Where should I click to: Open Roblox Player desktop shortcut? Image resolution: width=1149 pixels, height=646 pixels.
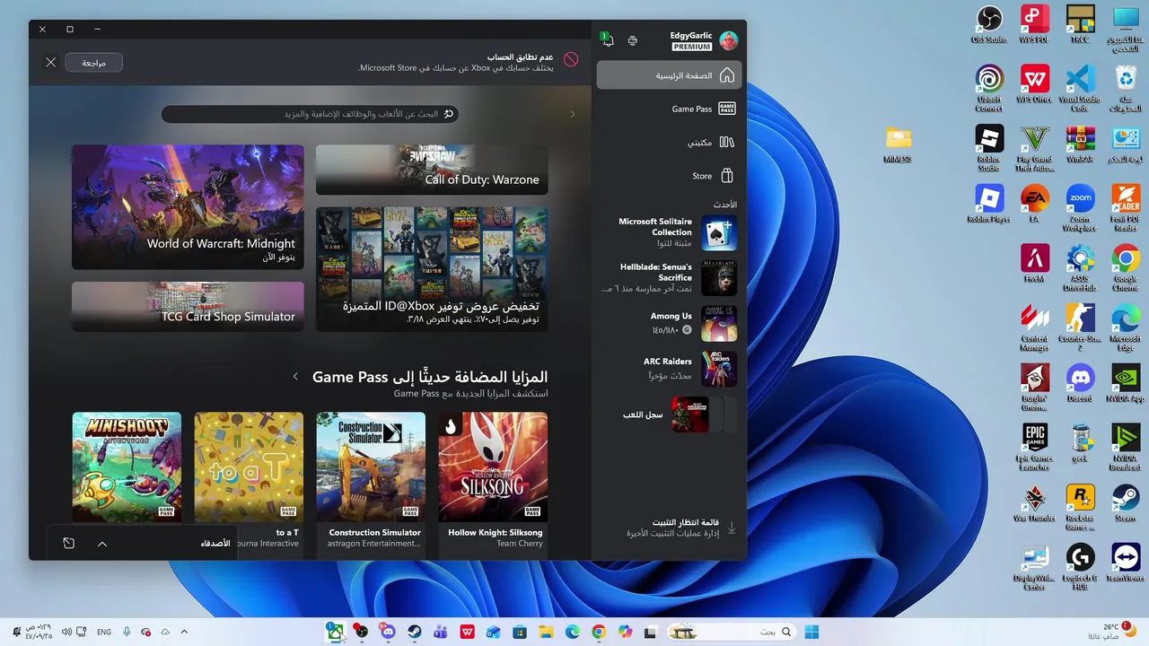(989, 204)
